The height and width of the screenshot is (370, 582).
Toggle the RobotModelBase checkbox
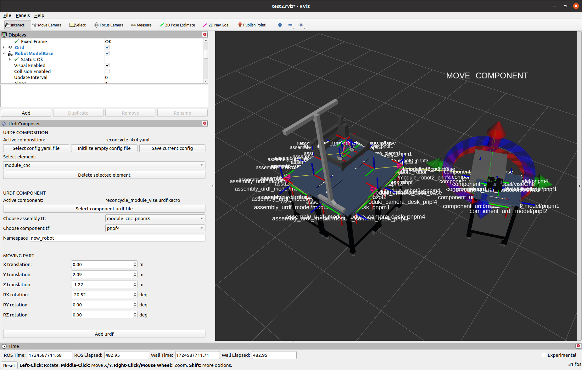point(107,53)
